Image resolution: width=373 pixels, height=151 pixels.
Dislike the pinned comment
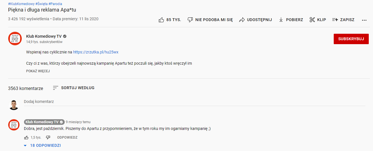point(48,138)
